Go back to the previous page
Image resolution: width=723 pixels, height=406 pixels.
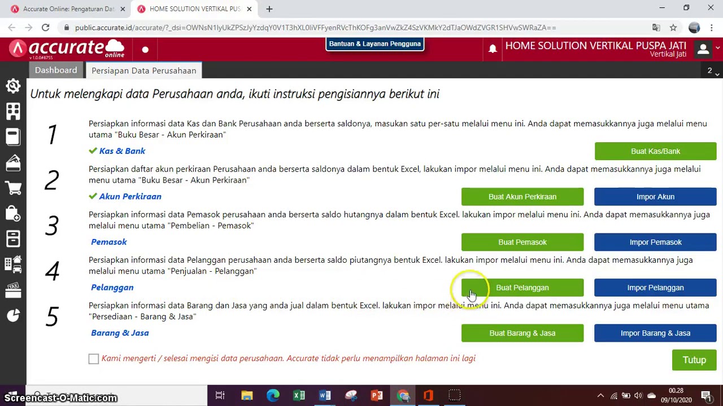point(12,27)
